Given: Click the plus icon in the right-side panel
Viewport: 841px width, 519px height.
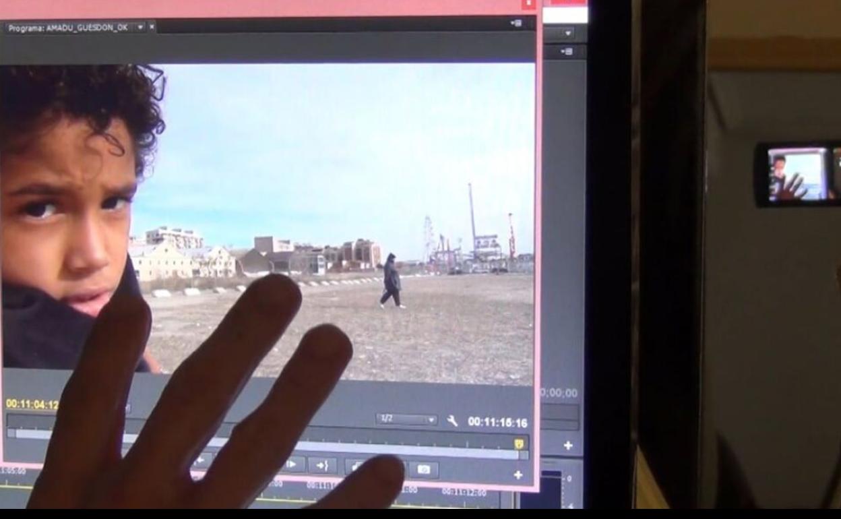Looking at the screenshot, I should (568, 446).
